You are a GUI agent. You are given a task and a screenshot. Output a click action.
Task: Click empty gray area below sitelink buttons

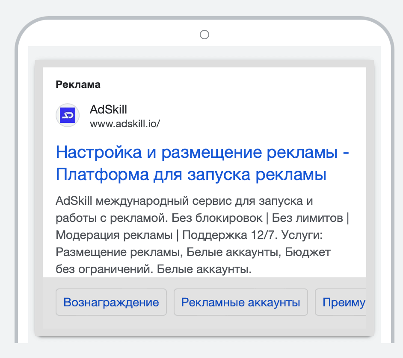coord(204,323)
